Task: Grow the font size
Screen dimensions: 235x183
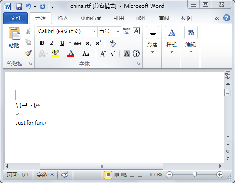Action: [x=103, y=53]
